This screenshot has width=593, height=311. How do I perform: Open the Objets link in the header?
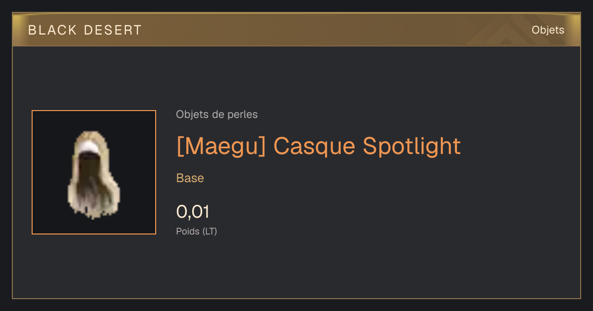click(x=548, y=30)
